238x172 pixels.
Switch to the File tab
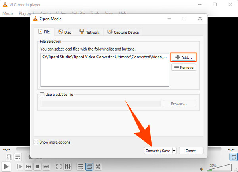click(x=44, y=32)
